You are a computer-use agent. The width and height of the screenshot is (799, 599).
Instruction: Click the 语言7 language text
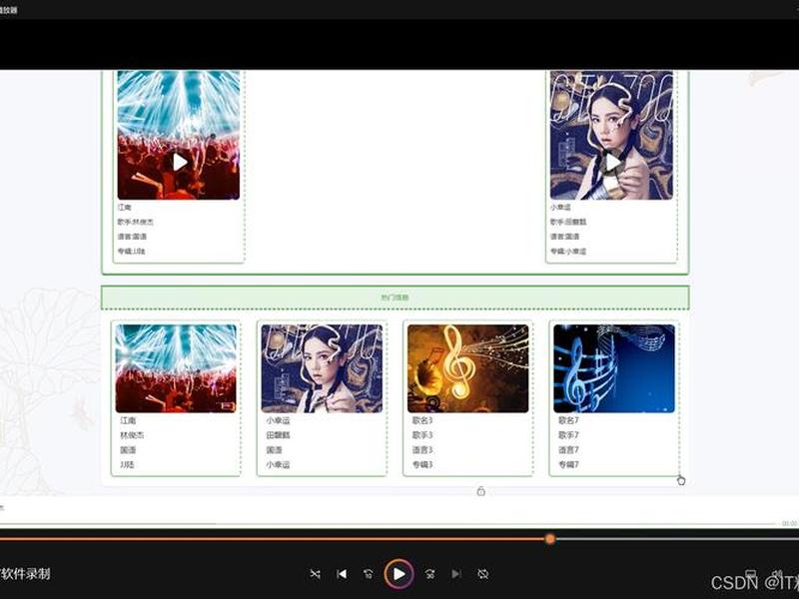point(568,450)
